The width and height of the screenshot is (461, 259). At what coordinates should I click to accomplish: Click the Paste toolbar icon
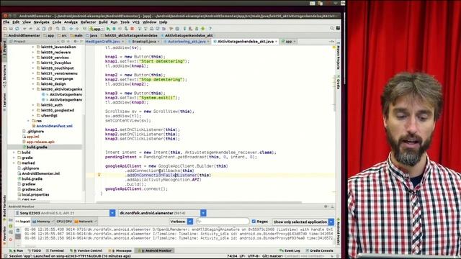50,29
